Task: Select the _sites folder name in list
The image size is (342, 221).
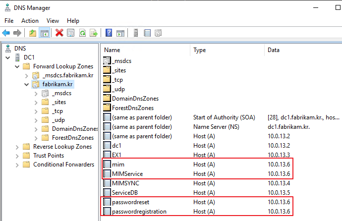Action: point(119,70)
